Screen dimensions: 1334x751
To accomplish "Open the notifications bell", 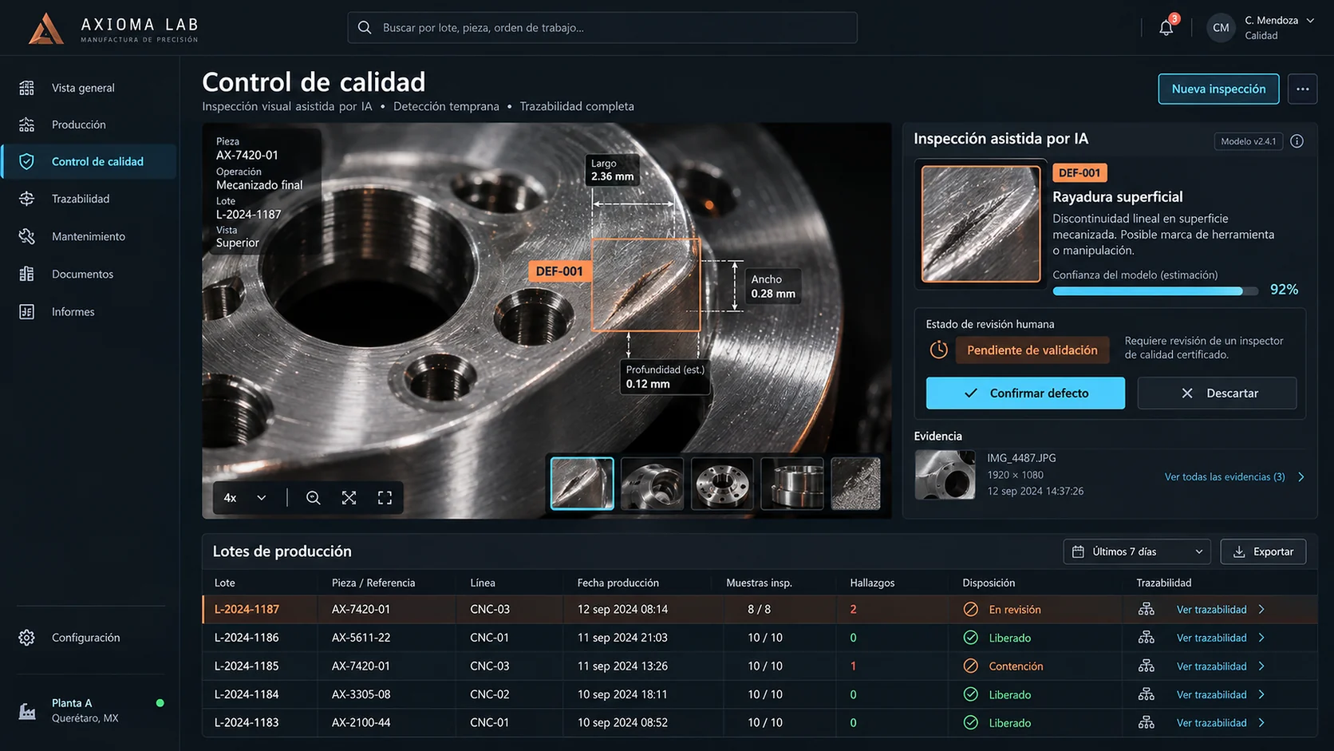I will [1166, 28].
